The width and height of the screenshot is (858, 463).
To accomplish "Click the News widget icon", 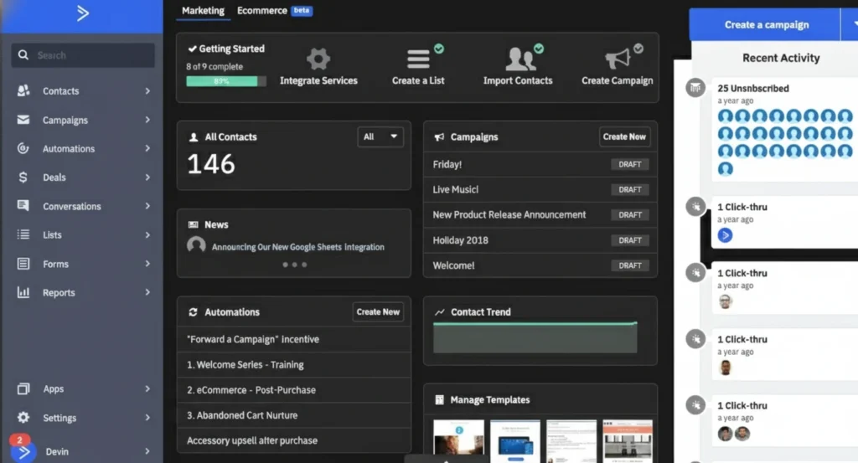I will 194,224.
